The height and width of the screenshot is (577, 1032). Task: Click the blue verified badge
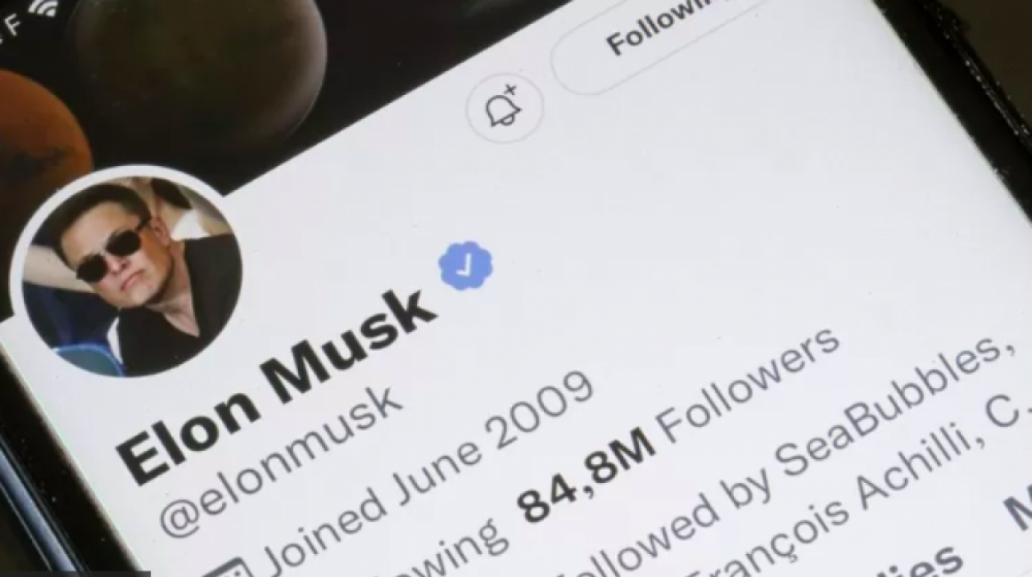click(465, 266)
